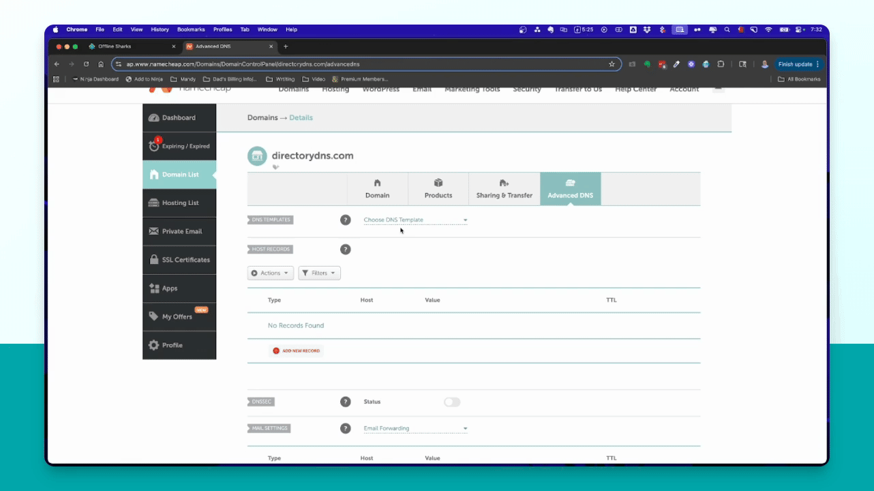Image resolution: width=874 pixels, height=491 pixels.
Task: Click Add New Record button
Action: [296, 351]
